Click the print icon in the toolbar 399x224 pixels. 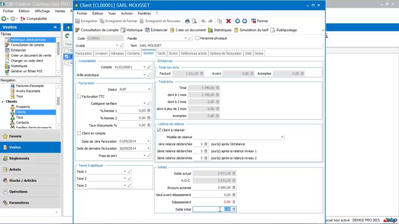pyautogui.click(x=187, y=21)
